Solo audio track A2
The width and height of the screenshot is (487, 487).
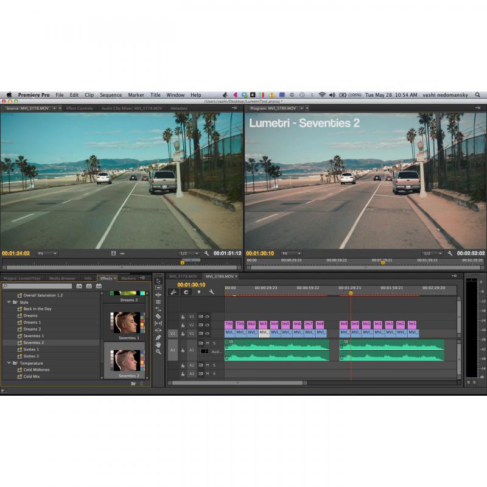click(x=214, y=365)
